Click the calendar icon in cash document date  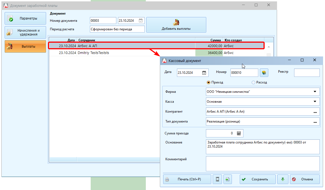[204, 73]
